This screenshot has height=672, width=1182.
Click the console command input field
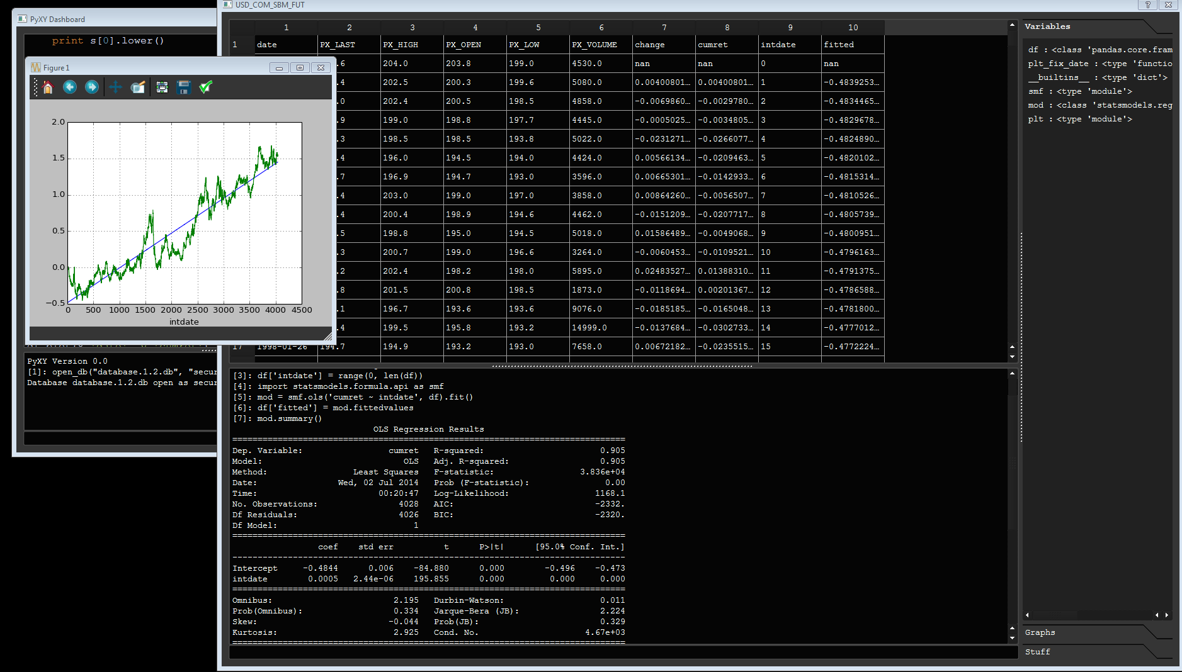[622, 652]
